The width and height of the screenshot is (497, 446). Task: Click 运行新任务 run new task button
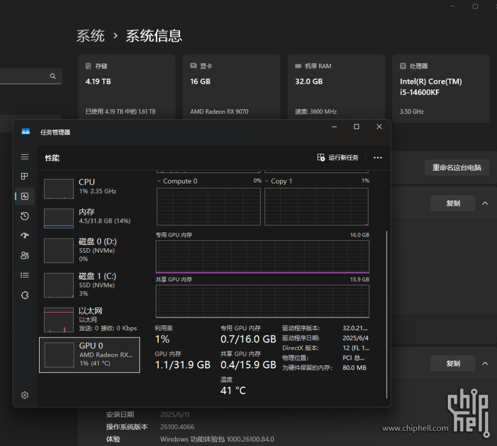pos(338,157)
